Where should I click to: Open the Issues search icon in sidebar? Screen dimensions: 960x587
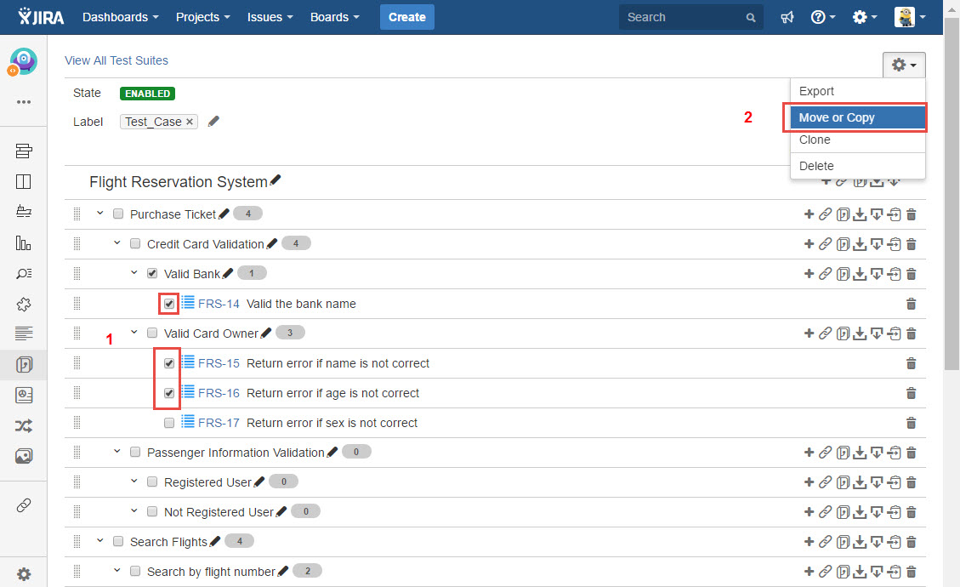pyautogui.click(x=24, y=273)
